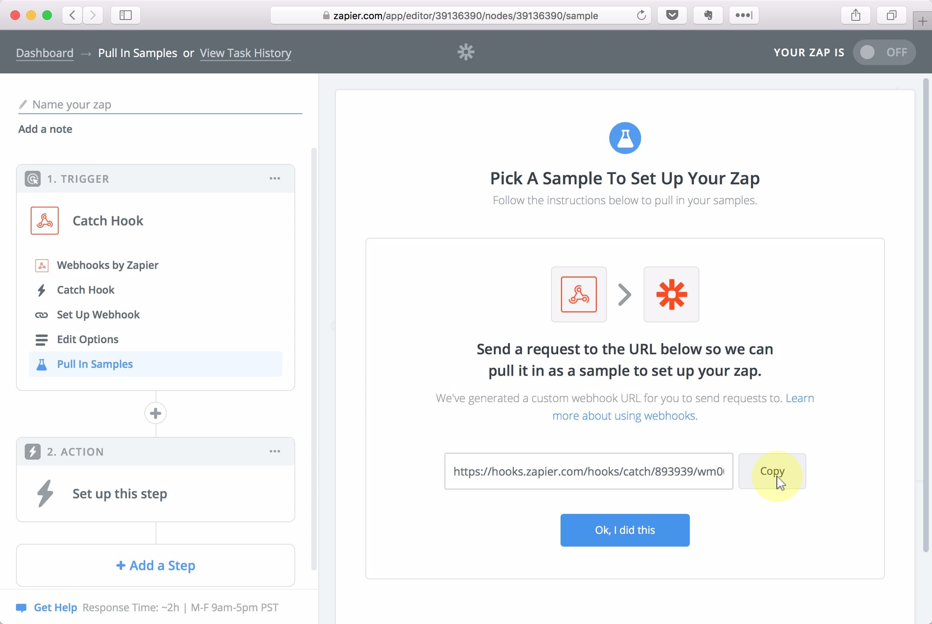Image resolution: width=932 pixels, height=624 pixels.
Task: Click the Zapier snowflake logo icon
Action: (x=466, y=52)
